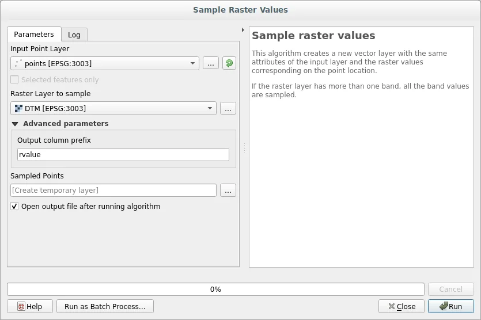Uncheck Open output file after running algorithm
Viewport: 481px width, 320px height.
15,207
